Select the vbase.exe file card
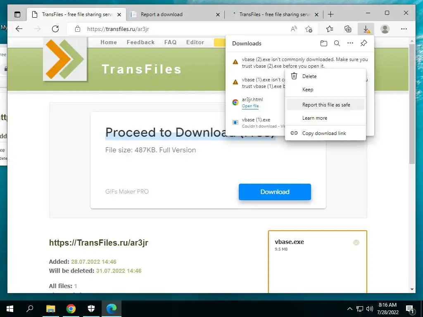Image resolution: width=423 pixels, height=317 pixels. coord(318,261)
